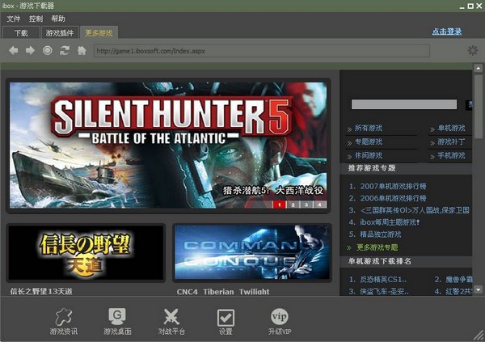Go forward with the right arrow icon
Image resolution: width=485 pixels, height=342 pixels.
(x=30, y=50)
